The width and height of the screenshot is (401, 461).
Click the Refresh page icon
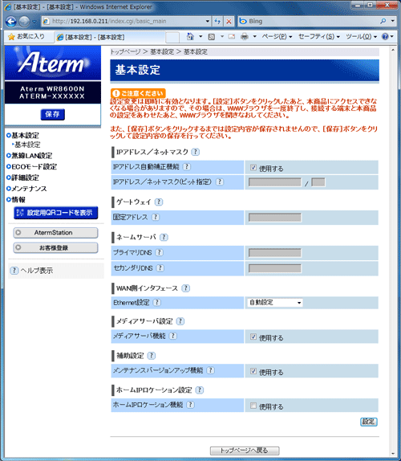[217, 21]
